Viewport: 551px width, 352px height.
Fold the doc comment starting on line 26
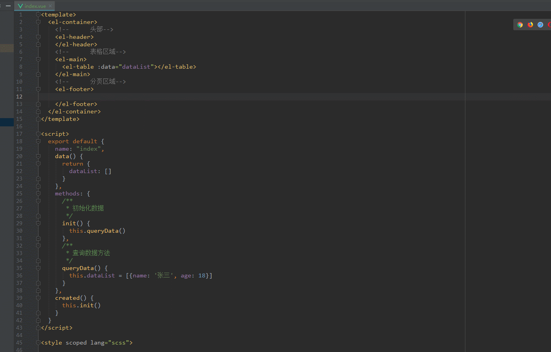[38, 201]
